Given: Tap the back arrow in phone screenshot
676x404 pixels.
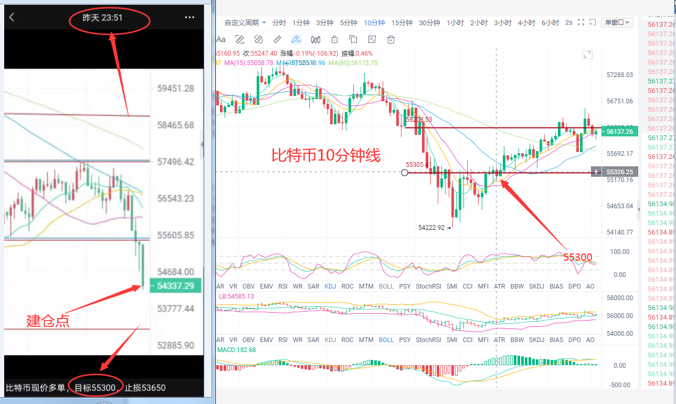Looking at the screenshot, I should (x=12, y=18).
